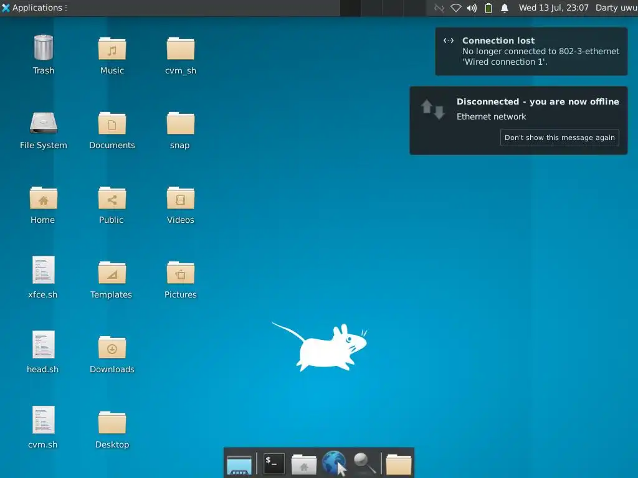Screen dimensions: 638x478
Task: Select the xfce.sh script file
Action: pyautogui.click(x=44, y=269)
